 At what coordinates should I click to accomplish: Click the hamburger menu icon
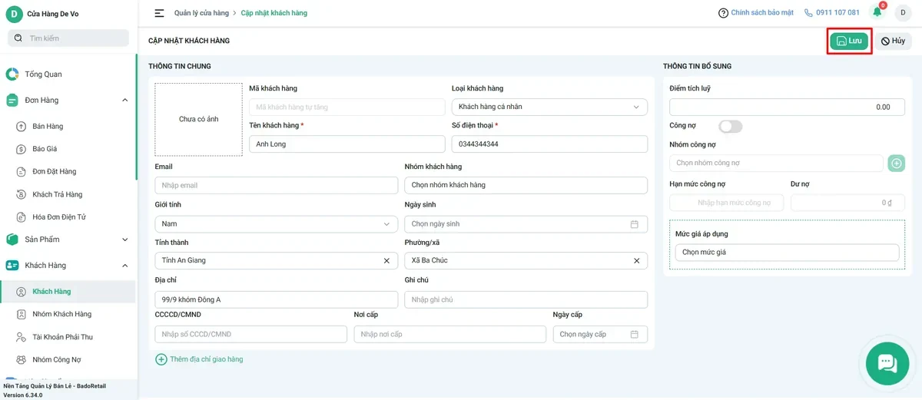159,13
